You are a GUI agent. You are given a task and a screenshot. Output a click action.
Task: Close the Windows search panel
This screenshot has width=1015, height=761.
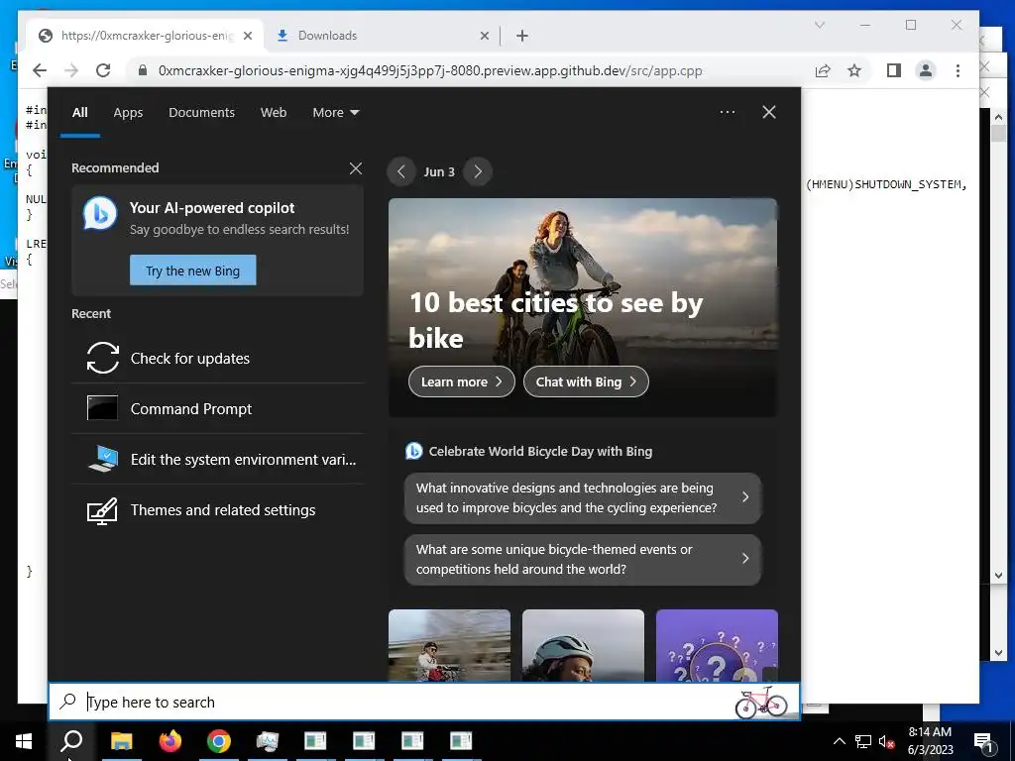click(x=769, y=112)
